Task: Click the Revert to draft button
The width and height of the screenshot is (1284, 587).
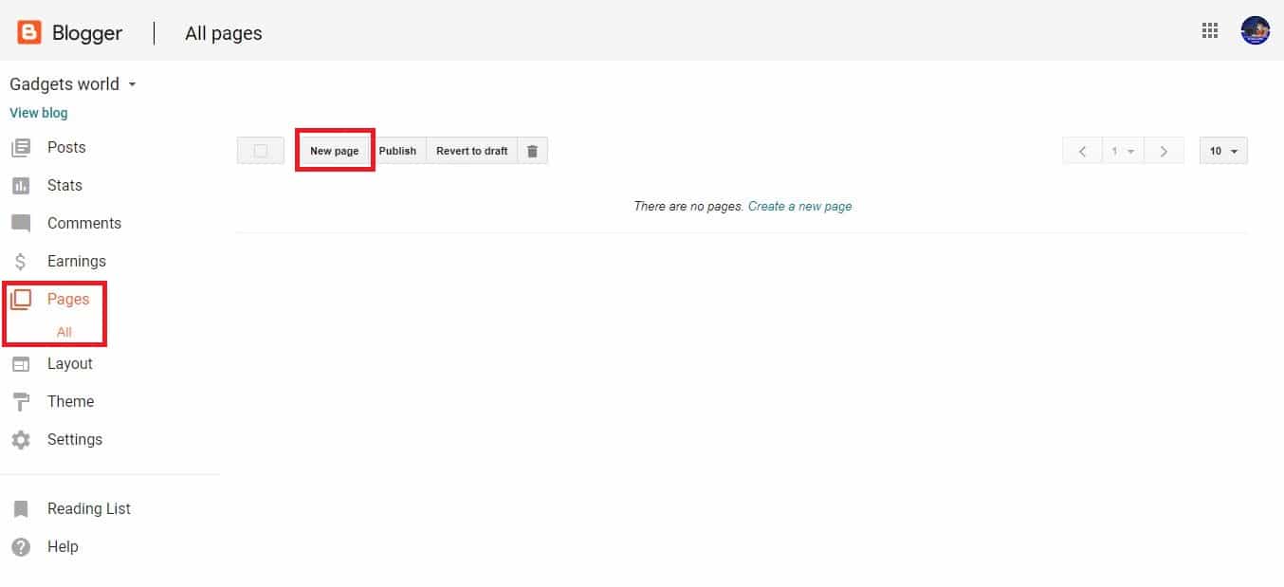Action: [x=471, y=151]
